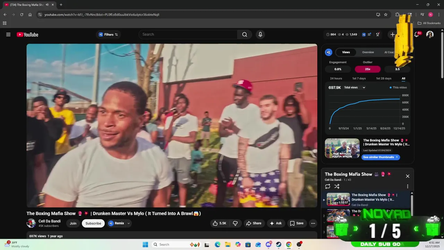Open vidIQ list icon in top bar
Image resolution: width=444 pixels, height=250 pixels.
click(369, 34)
